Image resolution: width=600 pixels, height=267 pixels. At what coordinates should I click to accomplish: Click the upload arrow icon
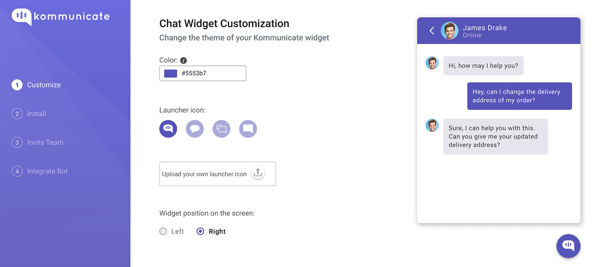(x=258, y=173)
